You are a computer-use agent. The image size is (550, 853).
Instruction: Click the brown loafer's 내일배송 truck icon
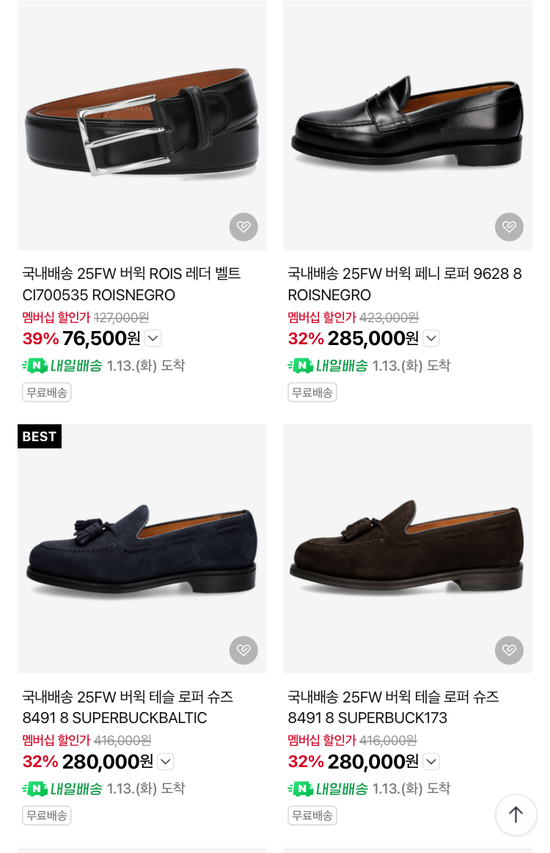(x=301, y=789)
